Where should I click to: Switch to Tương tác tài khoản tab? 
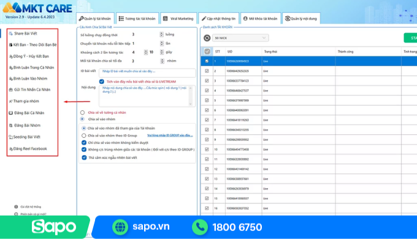point(137,18)
